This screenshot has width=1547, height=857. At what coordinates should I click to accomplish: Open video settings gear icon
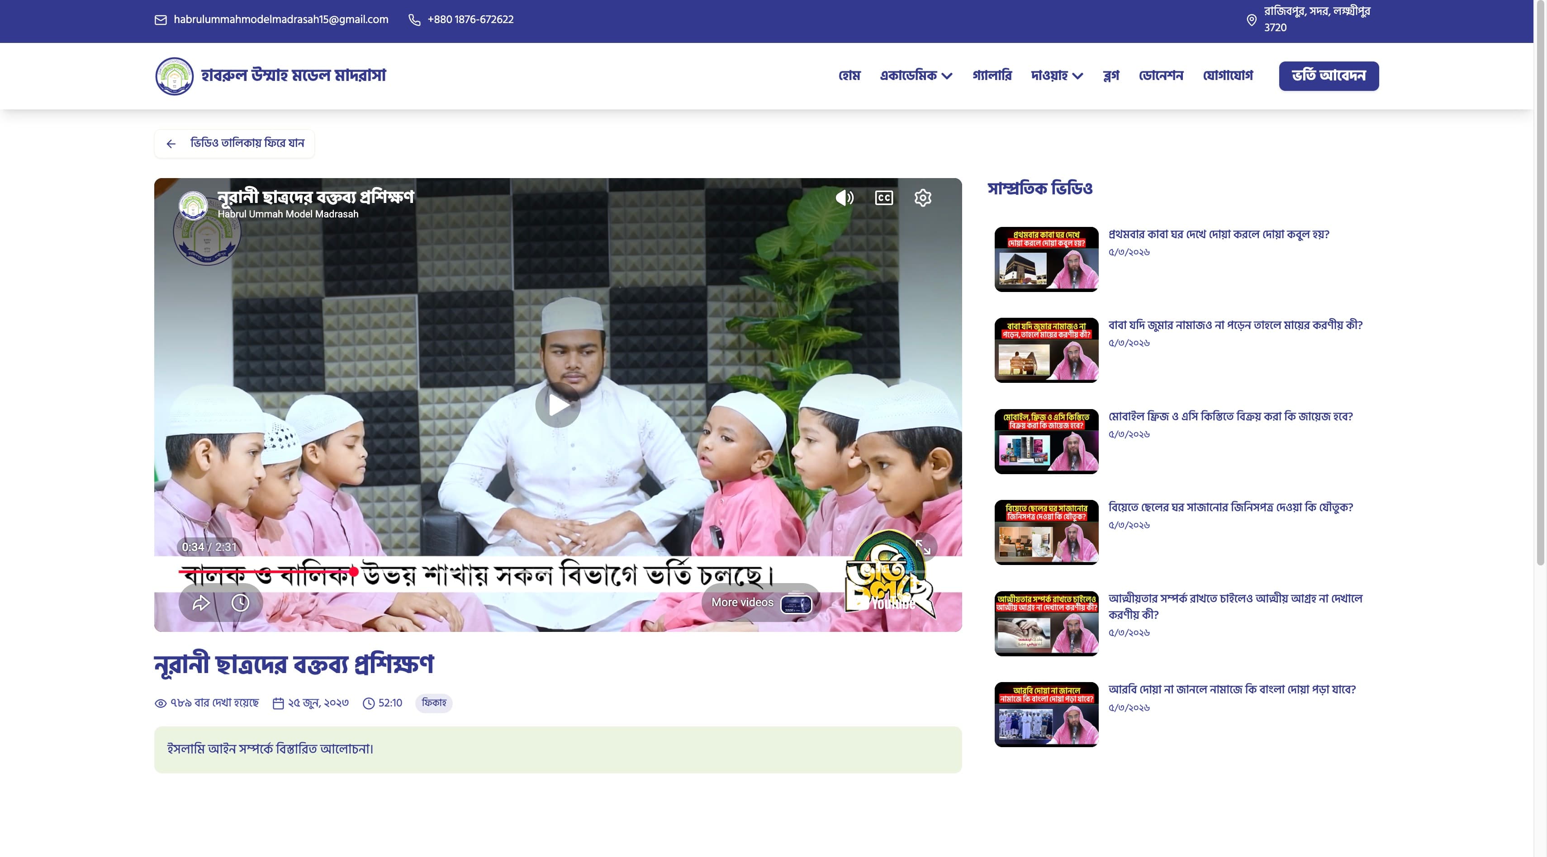[923, 198]
